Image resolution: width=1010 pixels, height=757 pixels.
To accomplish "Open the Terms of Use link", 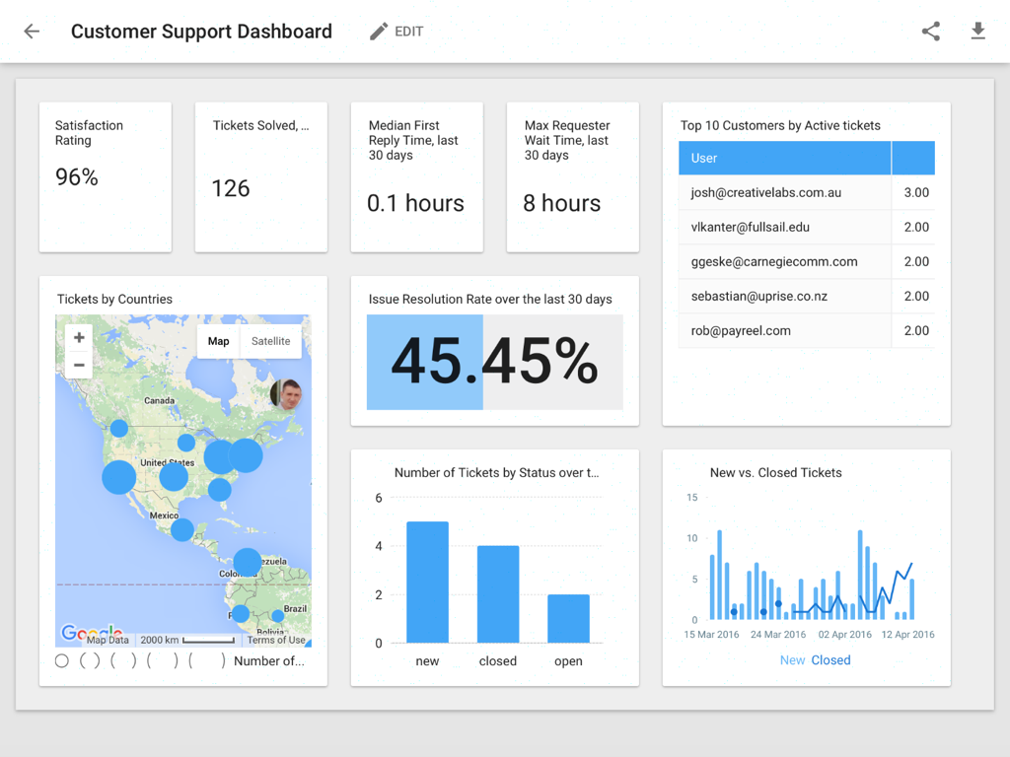I will (x=276, y=640).
